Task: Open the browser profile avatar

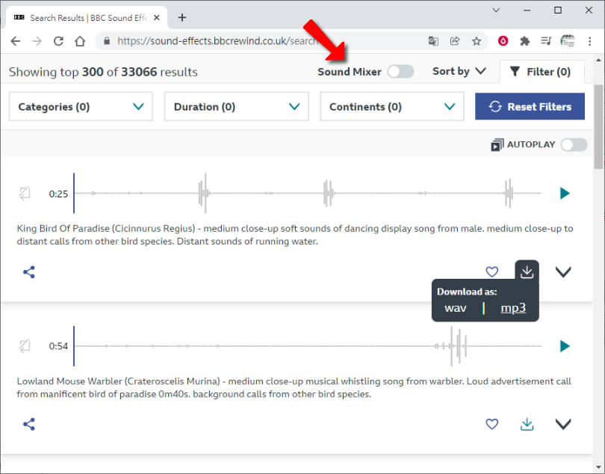Action: 568,40
